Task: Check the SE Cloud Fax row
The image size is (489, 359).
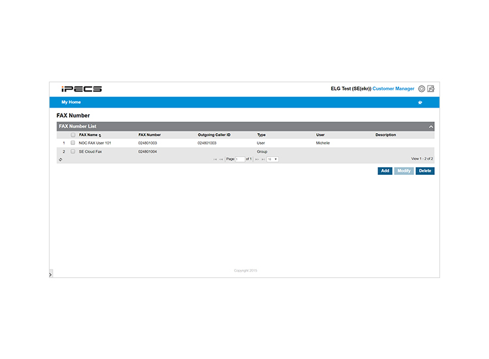Action: [73, 151]
